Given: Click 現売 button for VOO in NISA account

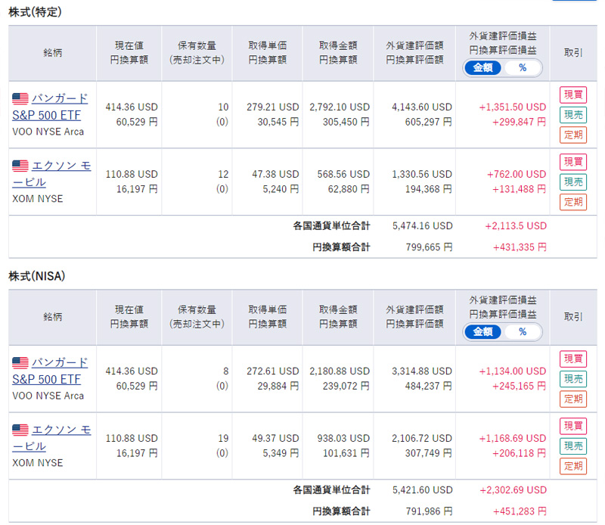Looking at the screenshot, I should 573,379.
